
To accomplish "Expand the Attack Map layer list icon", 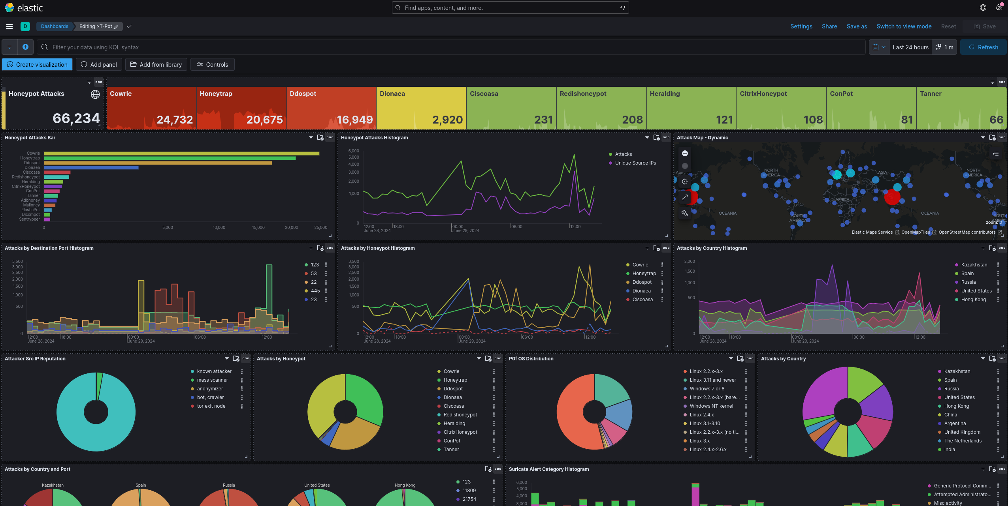I will (995, 154).
